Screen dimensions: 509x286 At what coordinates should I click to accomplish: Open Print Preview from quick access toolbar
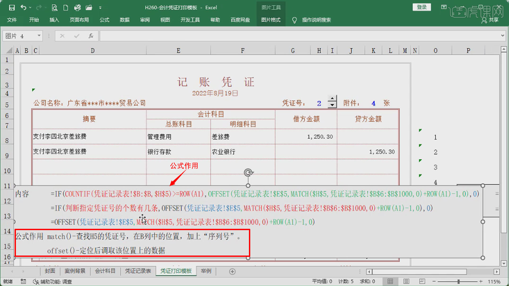coord(54,8)
